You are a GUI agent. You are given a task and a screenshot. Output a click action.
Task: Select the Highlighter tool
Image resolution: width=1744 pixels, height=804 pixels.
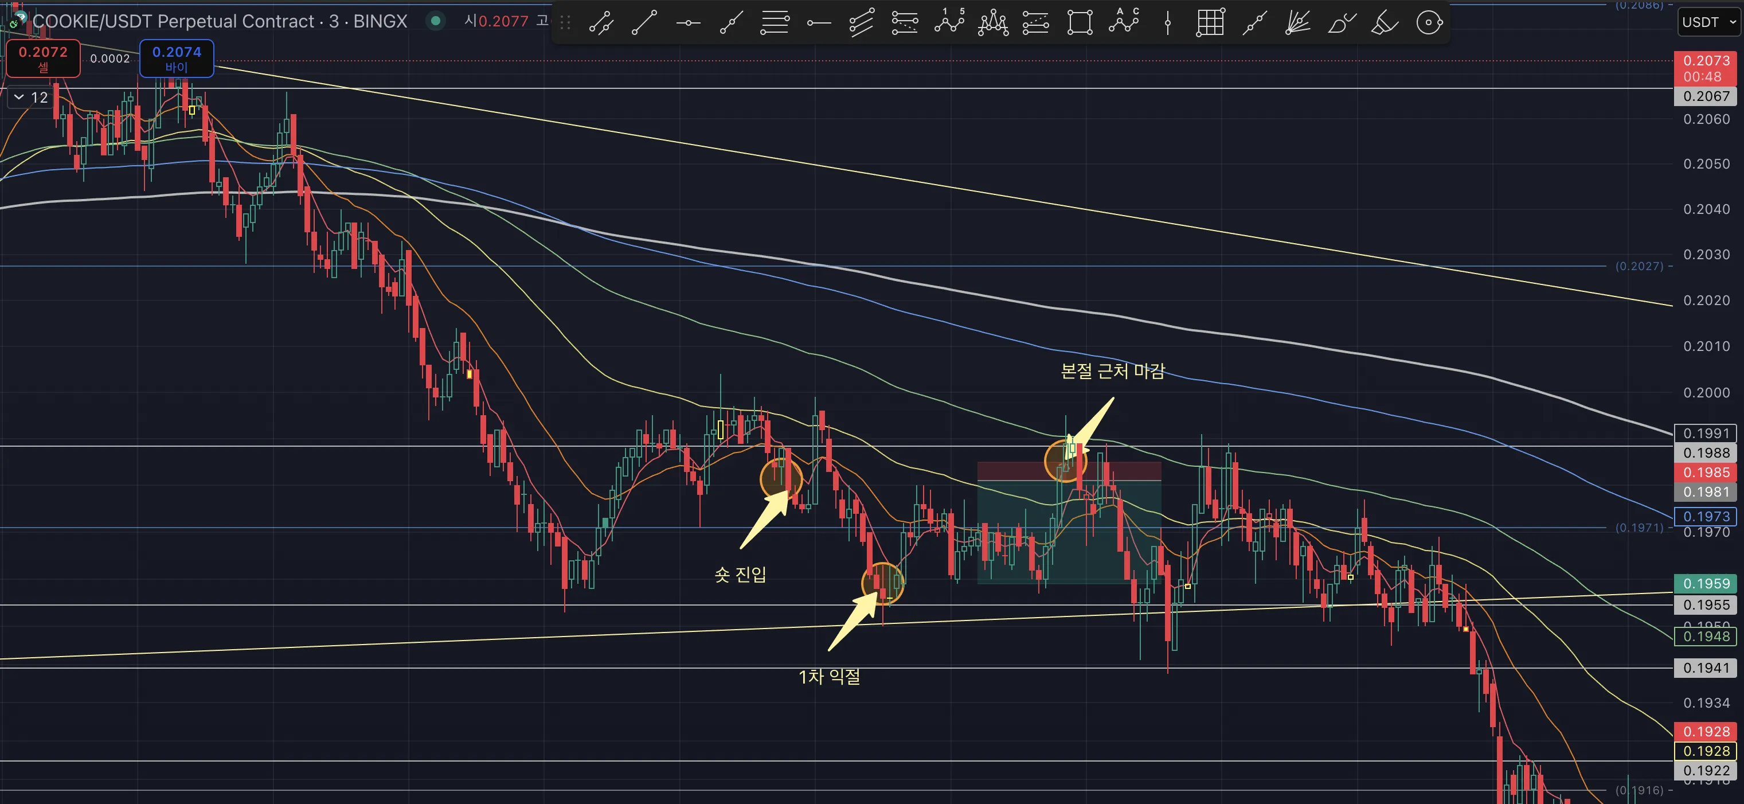coord(1385,23)
